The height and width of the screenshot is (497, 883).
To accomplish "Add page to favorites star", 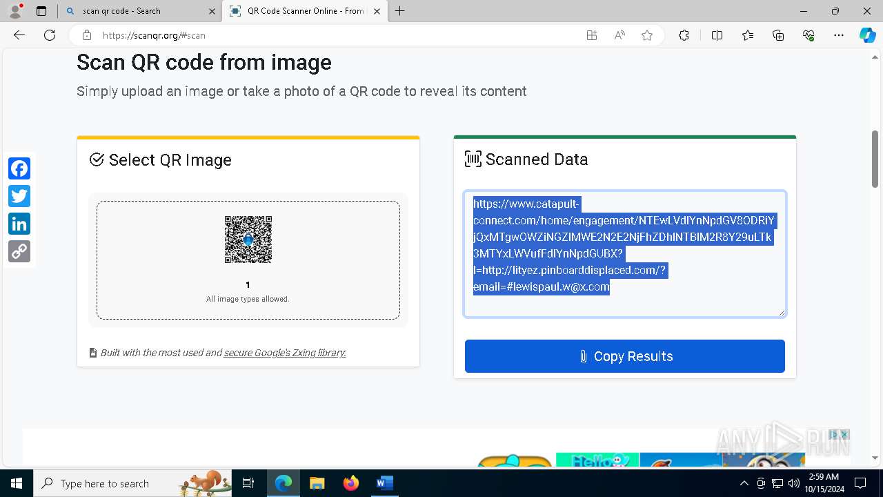I will pos(647,35).
